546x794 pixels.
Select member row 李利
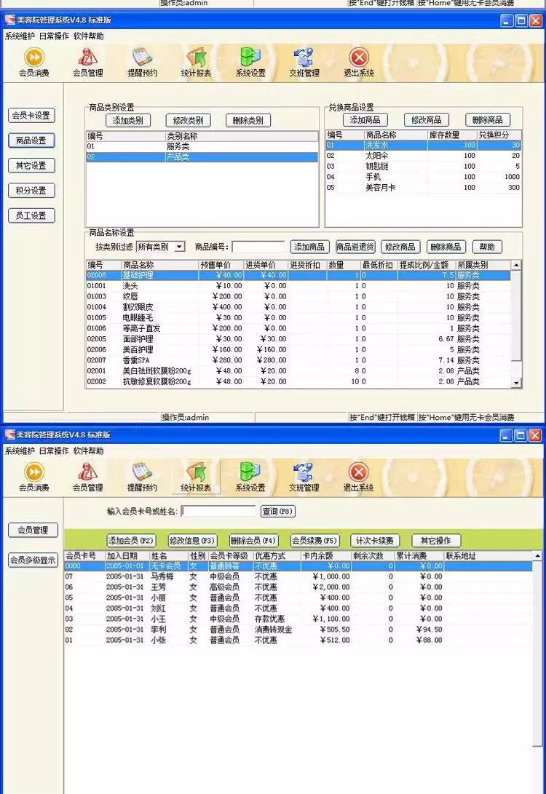click(298, 630)
